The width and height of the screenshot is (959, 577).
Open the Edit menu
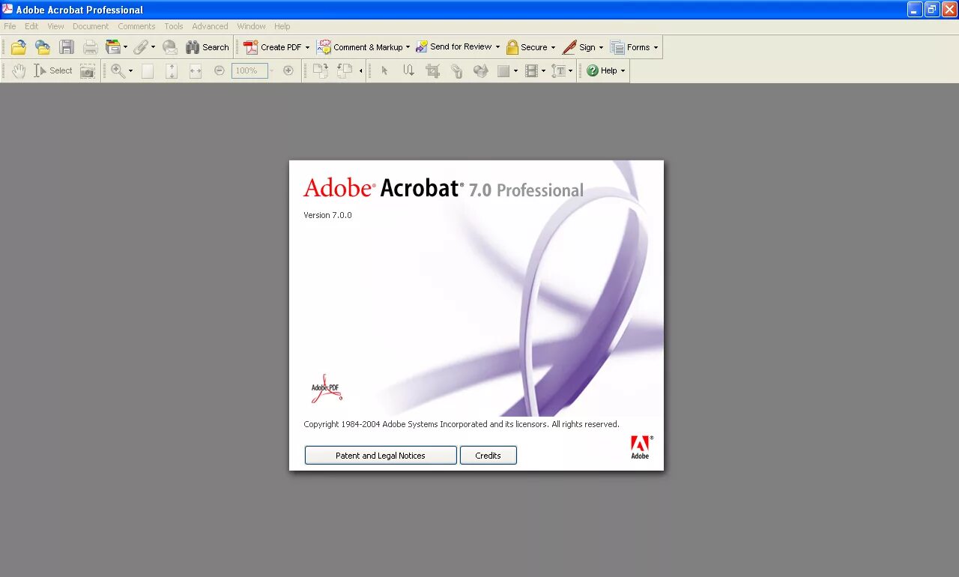[31, 26]
